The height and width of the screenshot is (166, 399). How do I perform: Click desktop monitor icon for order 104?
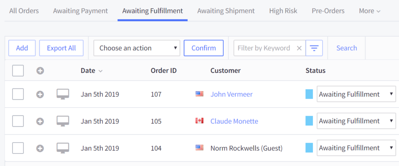pos(63,148)
